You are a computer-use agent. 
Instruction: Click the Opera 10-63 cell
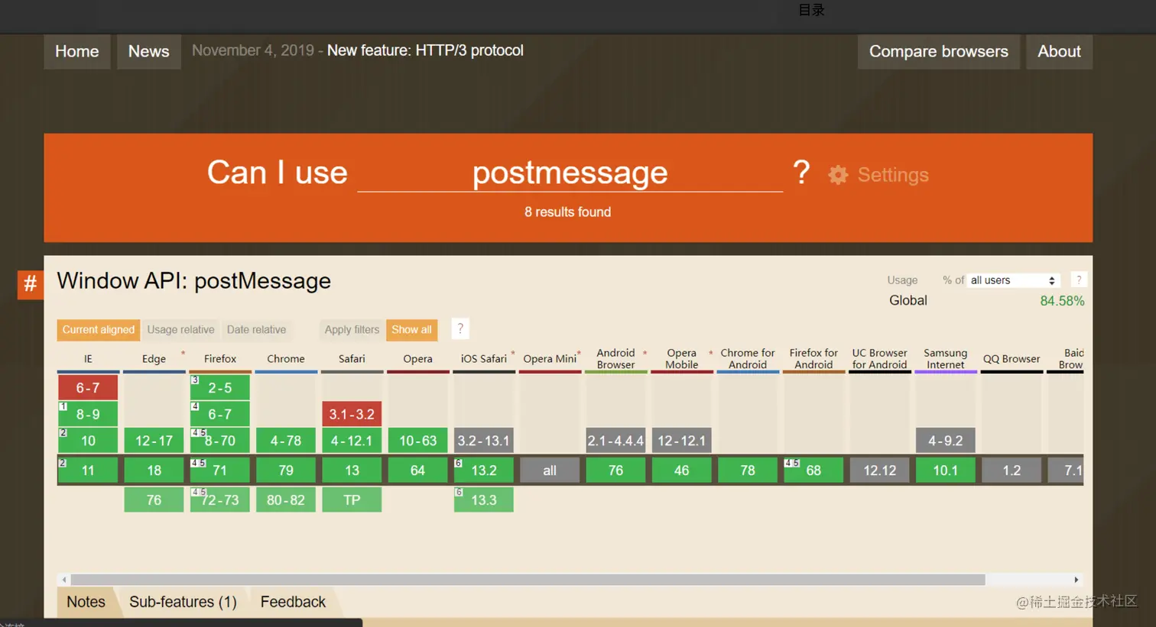[x=417, y=441]
